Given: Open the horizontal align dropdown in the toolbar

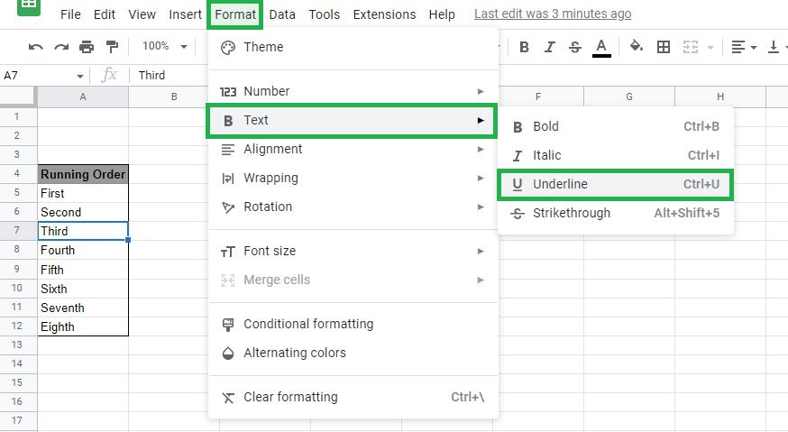Looking at the screenshot, I should click(744, 47).
